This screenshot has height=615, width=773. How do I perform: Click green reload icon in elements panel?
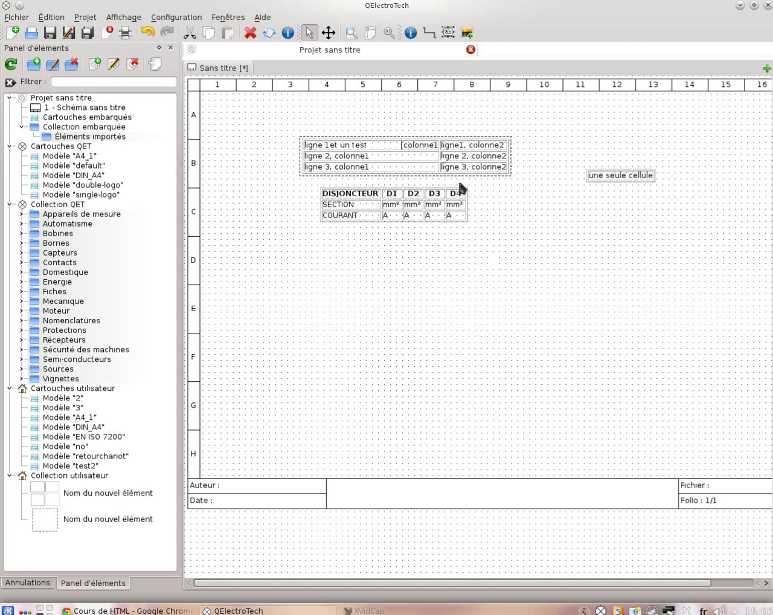point(11,64)
